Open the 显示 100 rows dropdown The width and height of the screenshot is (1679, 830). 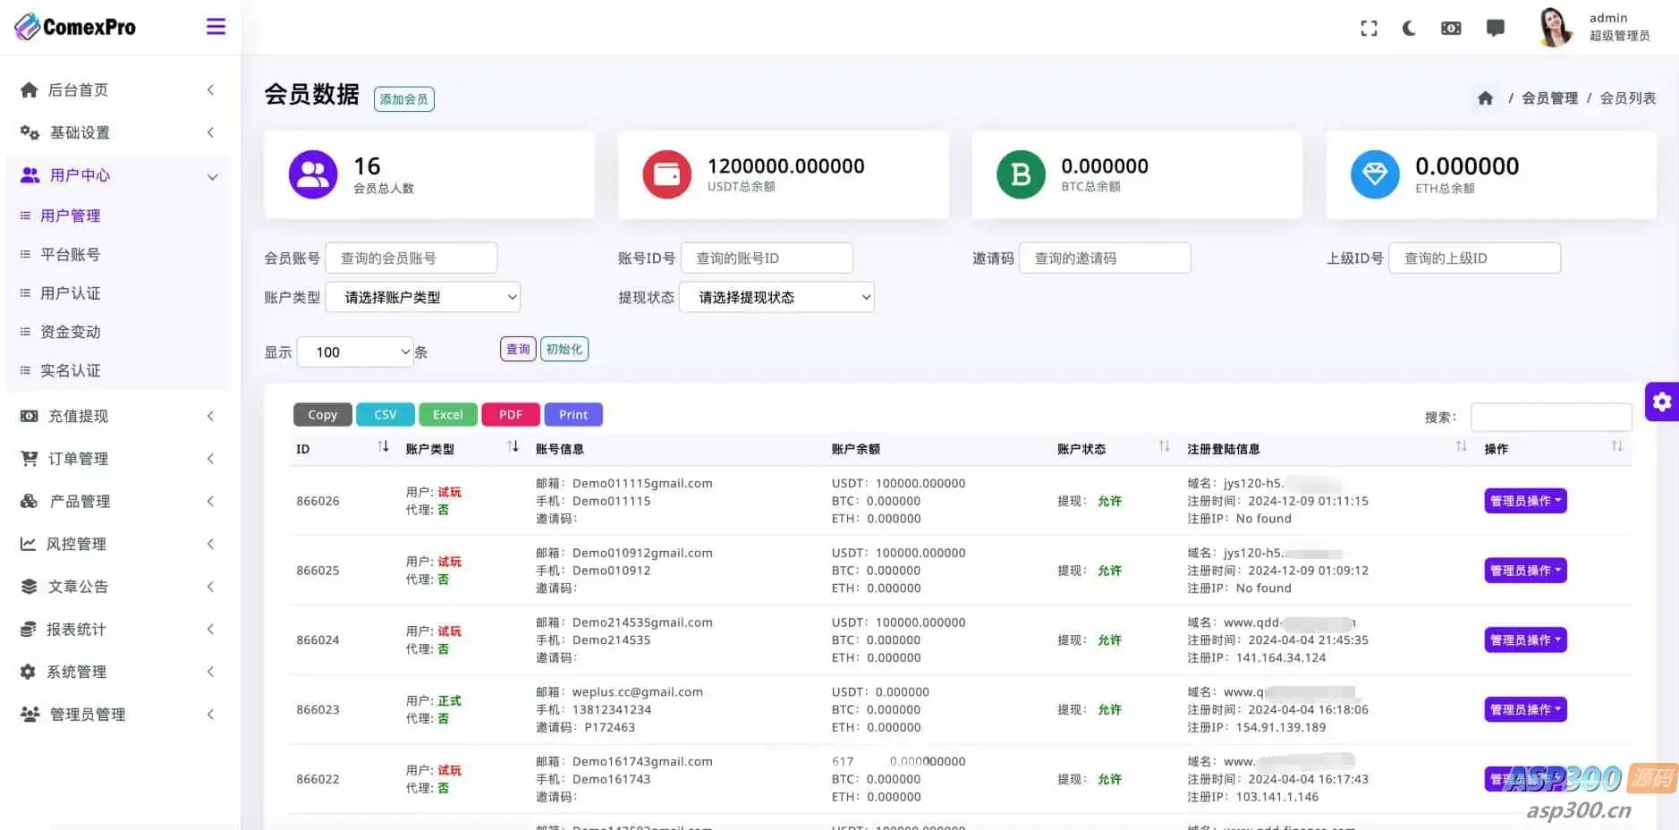click(355, 351)
